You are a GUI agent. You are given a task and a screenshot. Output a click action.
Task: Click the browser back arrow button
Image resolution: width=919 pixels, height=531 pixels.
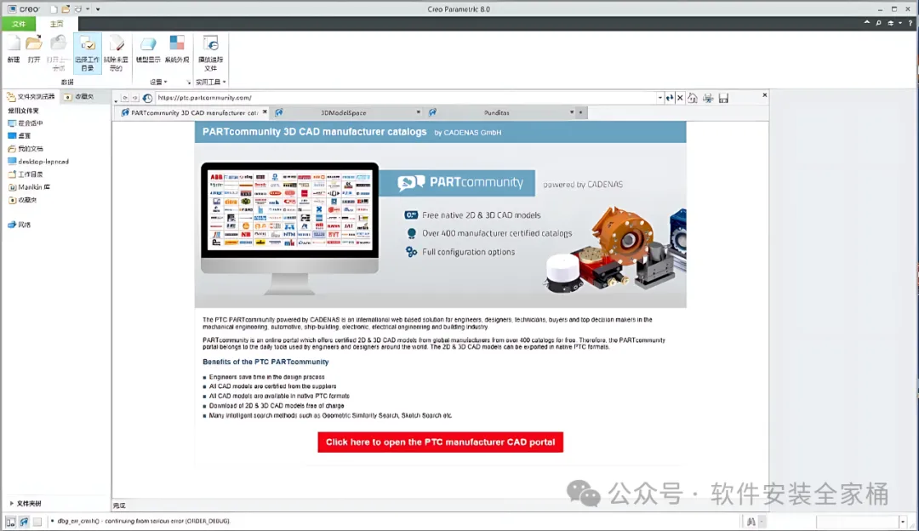[x=125, y=98]
